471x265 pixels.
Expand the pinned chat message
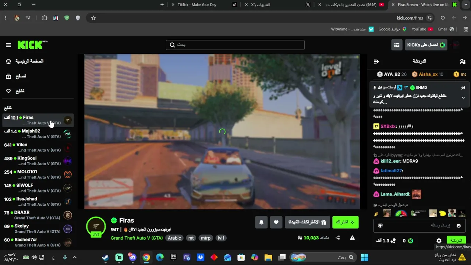[x=463, y=98]
